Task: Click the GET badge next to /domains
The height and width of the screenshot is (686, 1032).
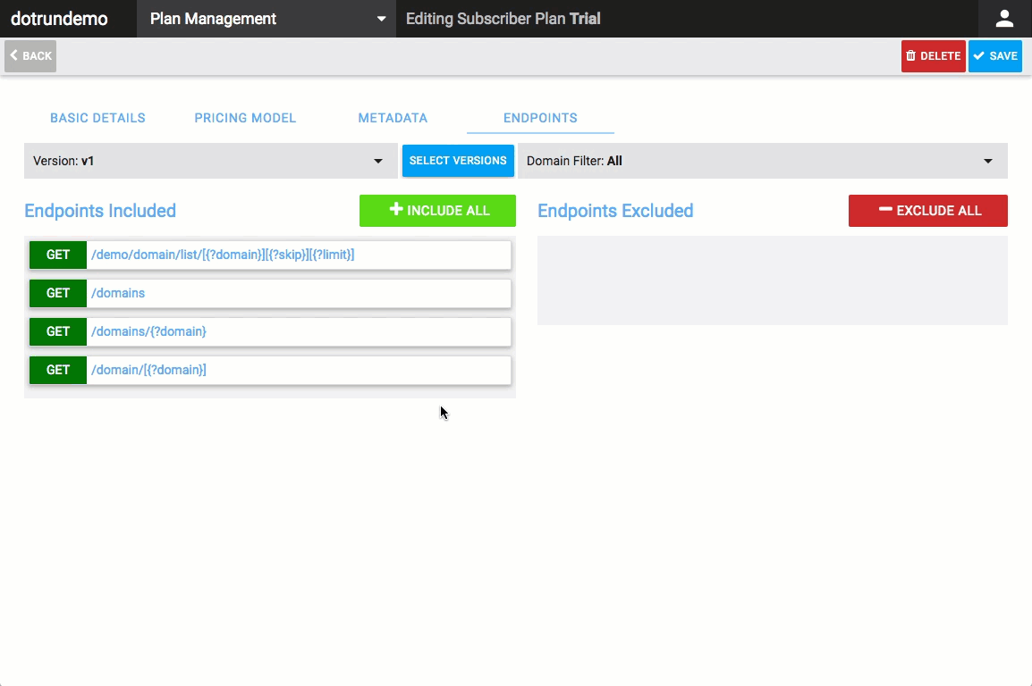Action: click(x=57, y=293)
